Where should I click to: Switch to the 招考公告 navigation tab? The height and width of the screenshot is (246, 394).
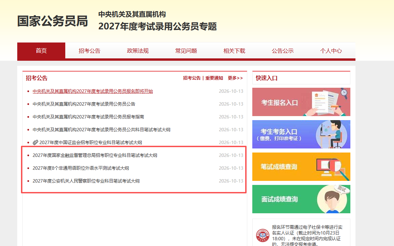[90, 51]
